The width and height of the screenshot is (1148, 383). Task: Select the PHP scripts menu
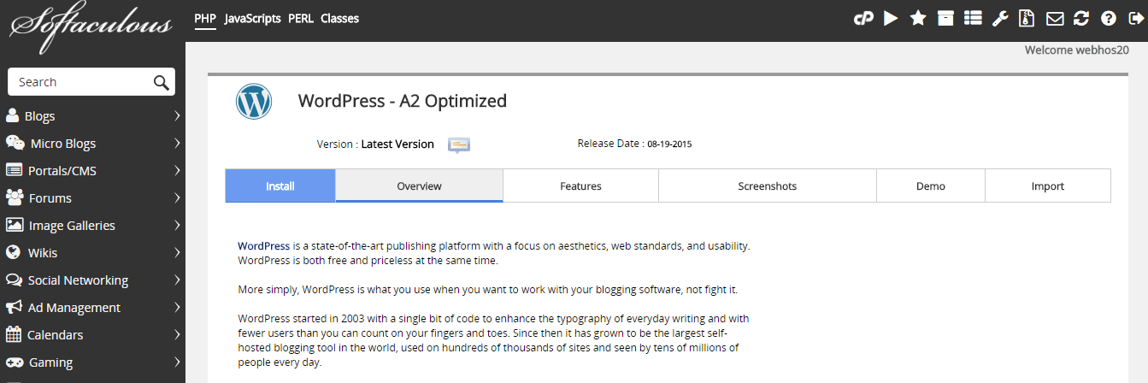[x=205, y=18]
